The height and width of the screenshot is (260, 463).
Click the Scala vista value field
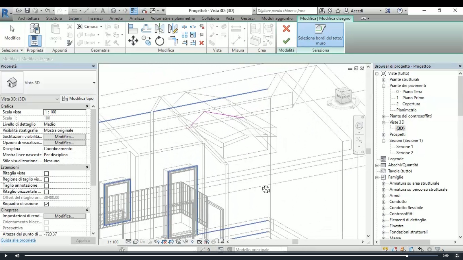pyautogui.click(x=64, y=112)
